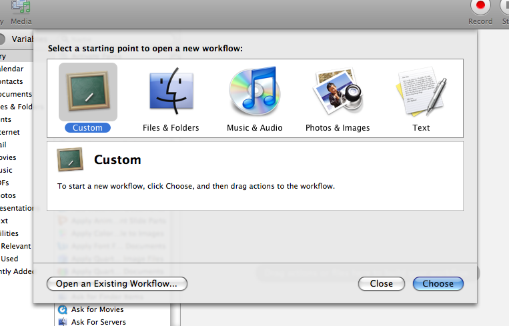This screenshot has height=326, width=509.
Task: Click the "To start a new workflow" description text
Action: [x=196, y=186]
